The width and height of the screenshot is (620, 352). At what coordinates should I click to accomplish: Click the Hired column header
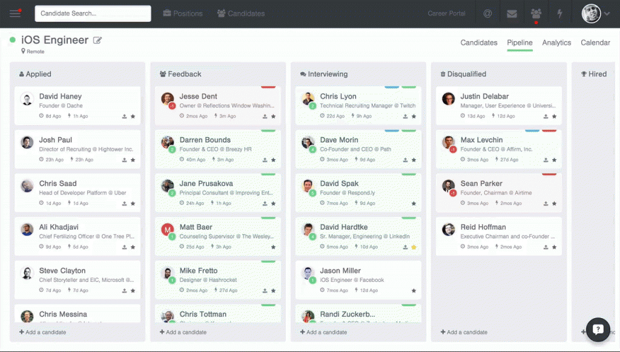pyautogui.click(x=593, y=74)
